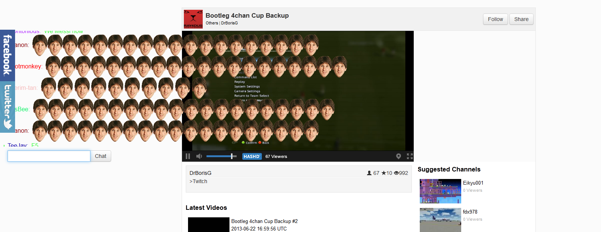
Task: Click the DrBorisG name in info panel
Action: [200, 173]
